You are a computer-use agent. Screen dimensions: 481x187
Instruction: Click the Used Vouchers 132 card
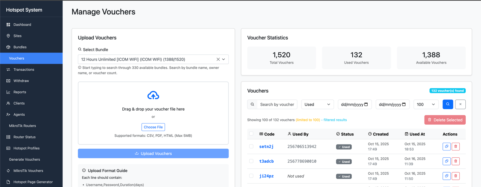point(357,58)
